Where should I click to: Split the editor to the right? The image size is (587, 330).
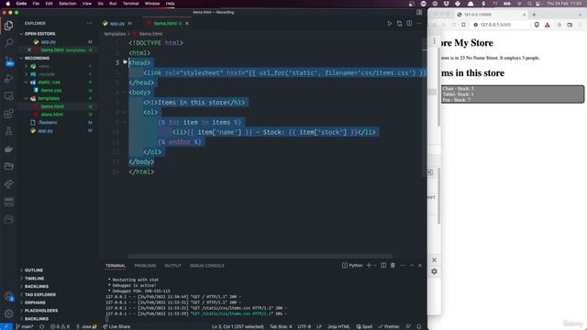point(409,24)
